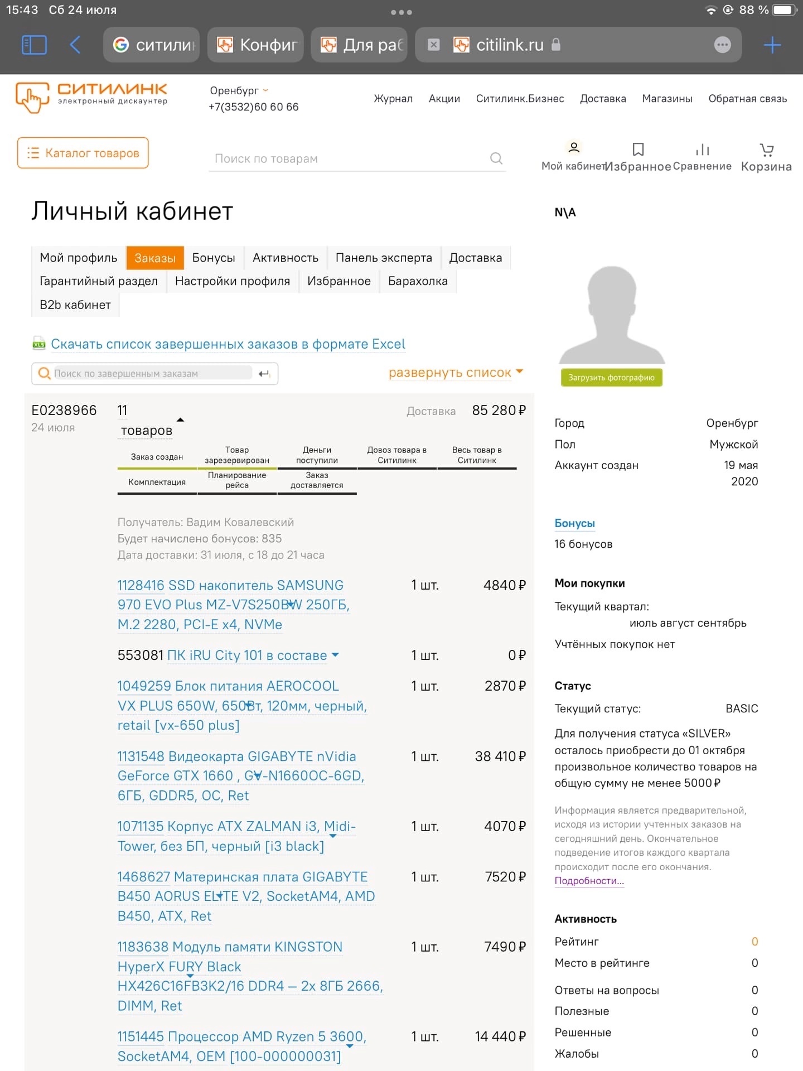The height and width of the screenshot is (1071, 803).
Task: Open Мой профиль tab
Action: (x=79, y=258)
